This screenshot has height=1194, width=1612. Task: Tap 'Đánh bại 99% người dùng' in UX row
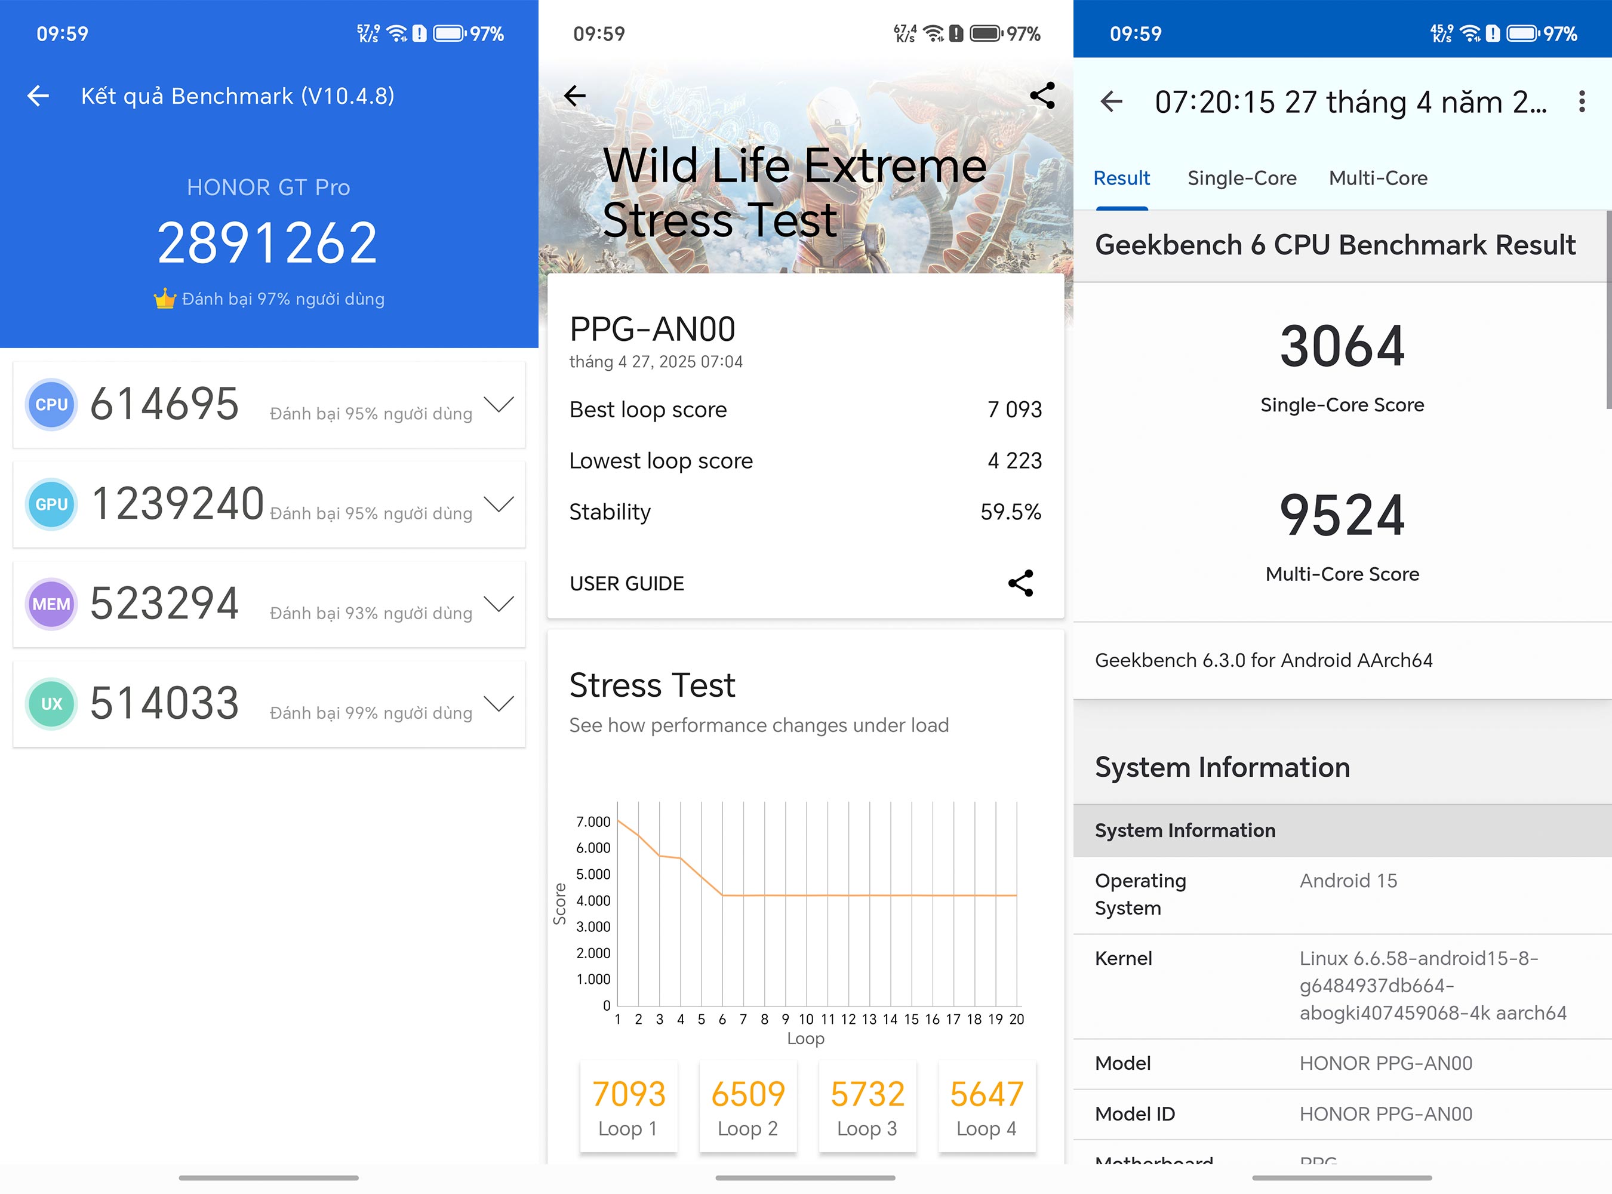coord(371,713)
